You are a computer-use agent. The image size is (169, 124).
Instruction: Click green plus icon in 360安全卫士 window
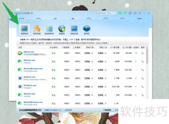[120, 13]
